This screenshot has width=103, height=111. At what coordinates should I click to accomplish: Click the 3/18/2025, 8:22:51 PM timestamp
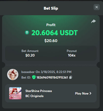click(56, 72)
